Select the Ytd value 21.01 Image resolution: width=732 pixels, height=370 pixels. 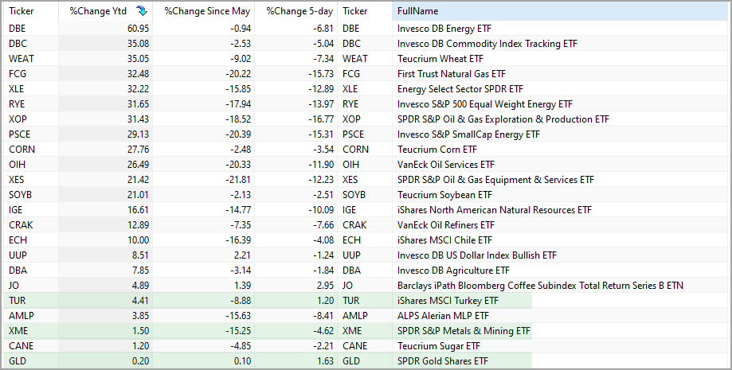click(x=138, y=195)
